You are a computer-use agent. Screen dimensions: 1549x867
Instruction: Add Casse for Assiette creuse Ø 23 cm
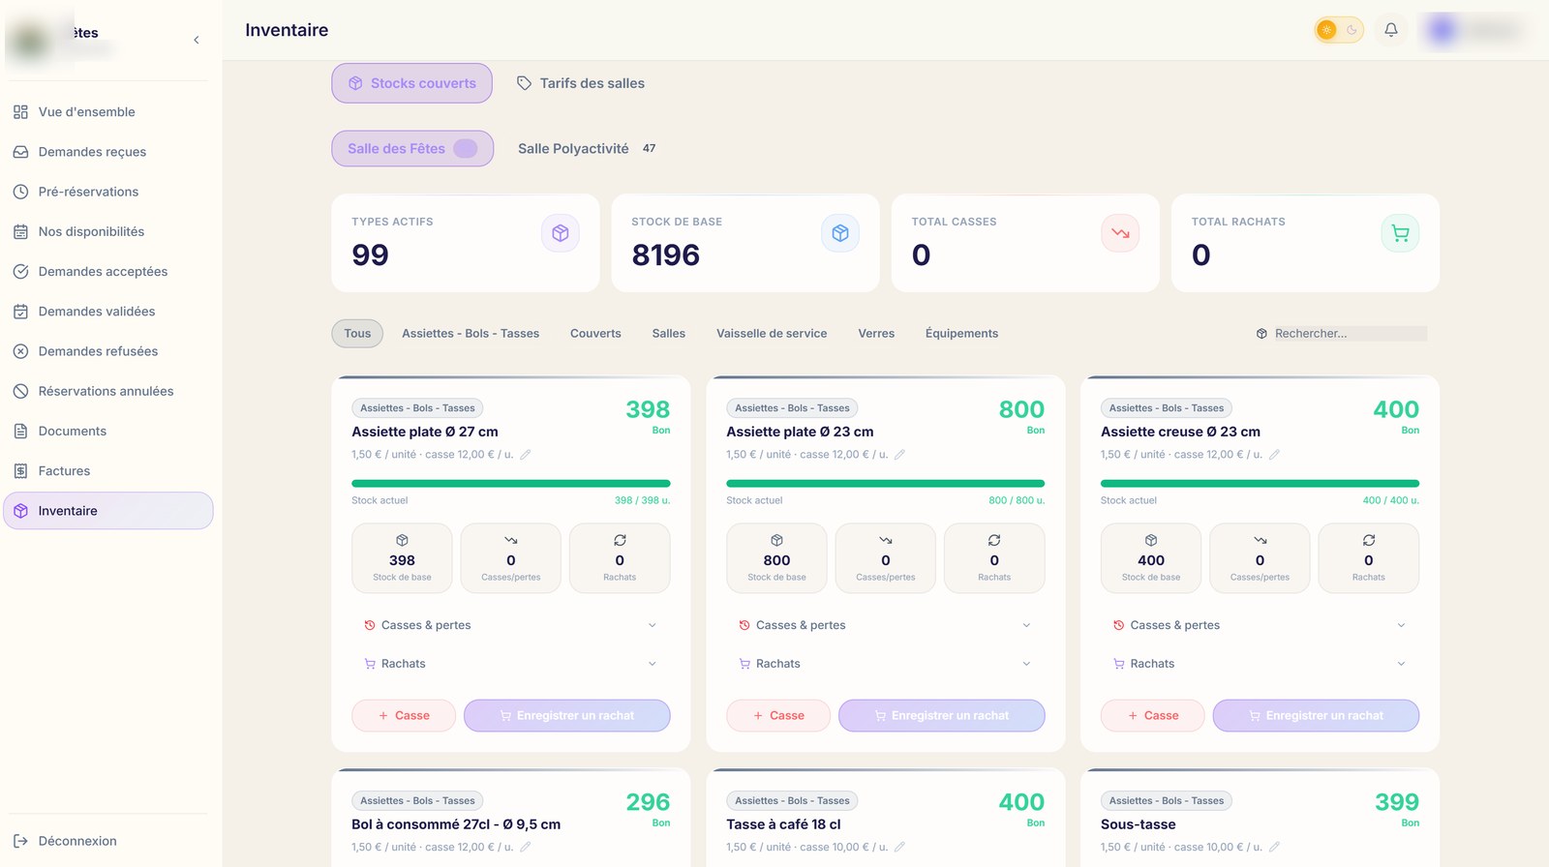coord(1153,716)
